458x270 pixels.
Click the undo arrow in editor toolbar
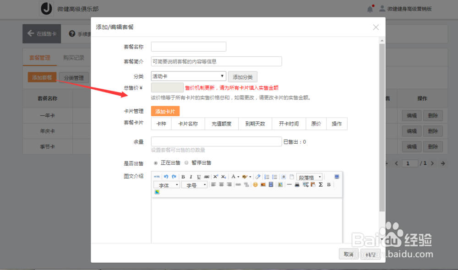point(166,177)
